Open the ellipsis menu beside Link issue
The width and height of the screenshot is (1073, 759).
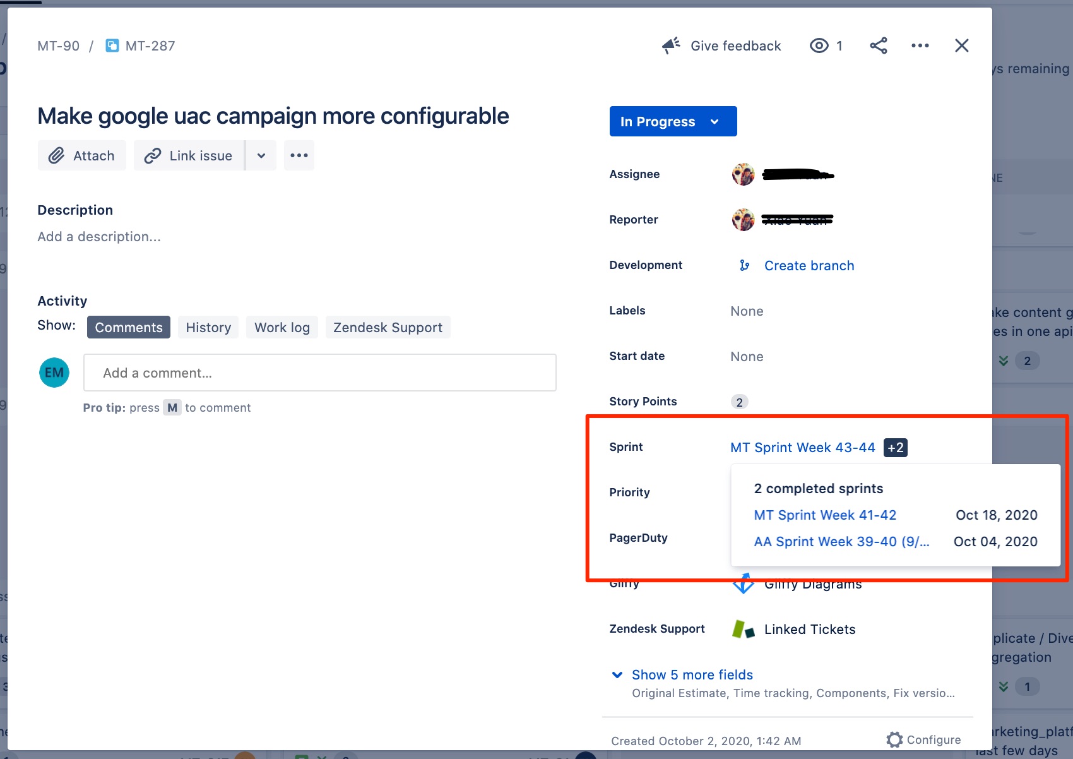pyautogui.click(x=299, y=155)
